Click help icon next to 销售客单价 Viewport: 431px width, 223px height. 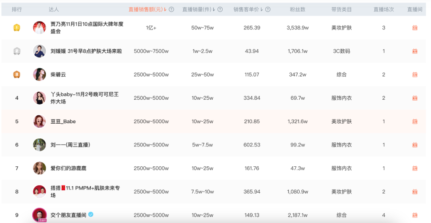click(268, 10)
